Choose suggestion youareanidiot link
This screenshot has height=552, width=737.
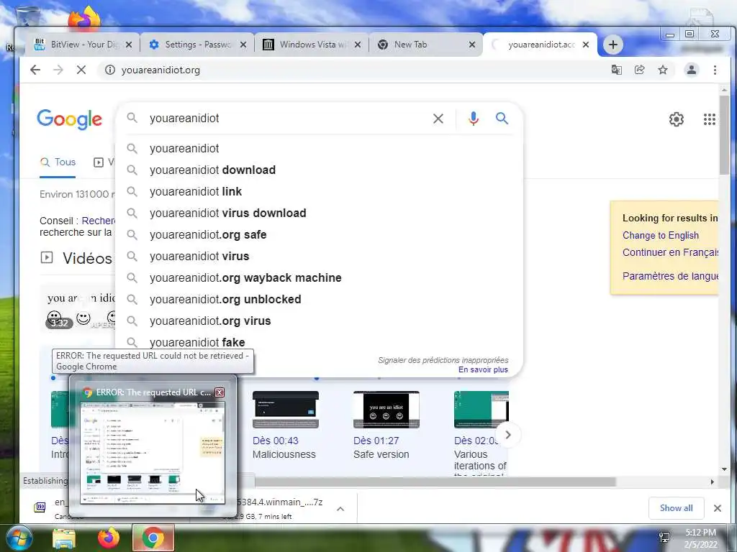(319, 191)
